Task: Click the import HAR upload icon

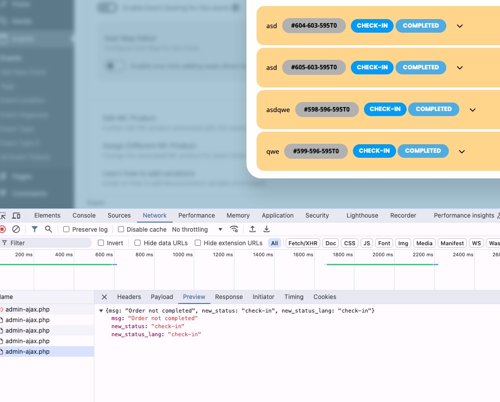Action: [x=252, y=229]
